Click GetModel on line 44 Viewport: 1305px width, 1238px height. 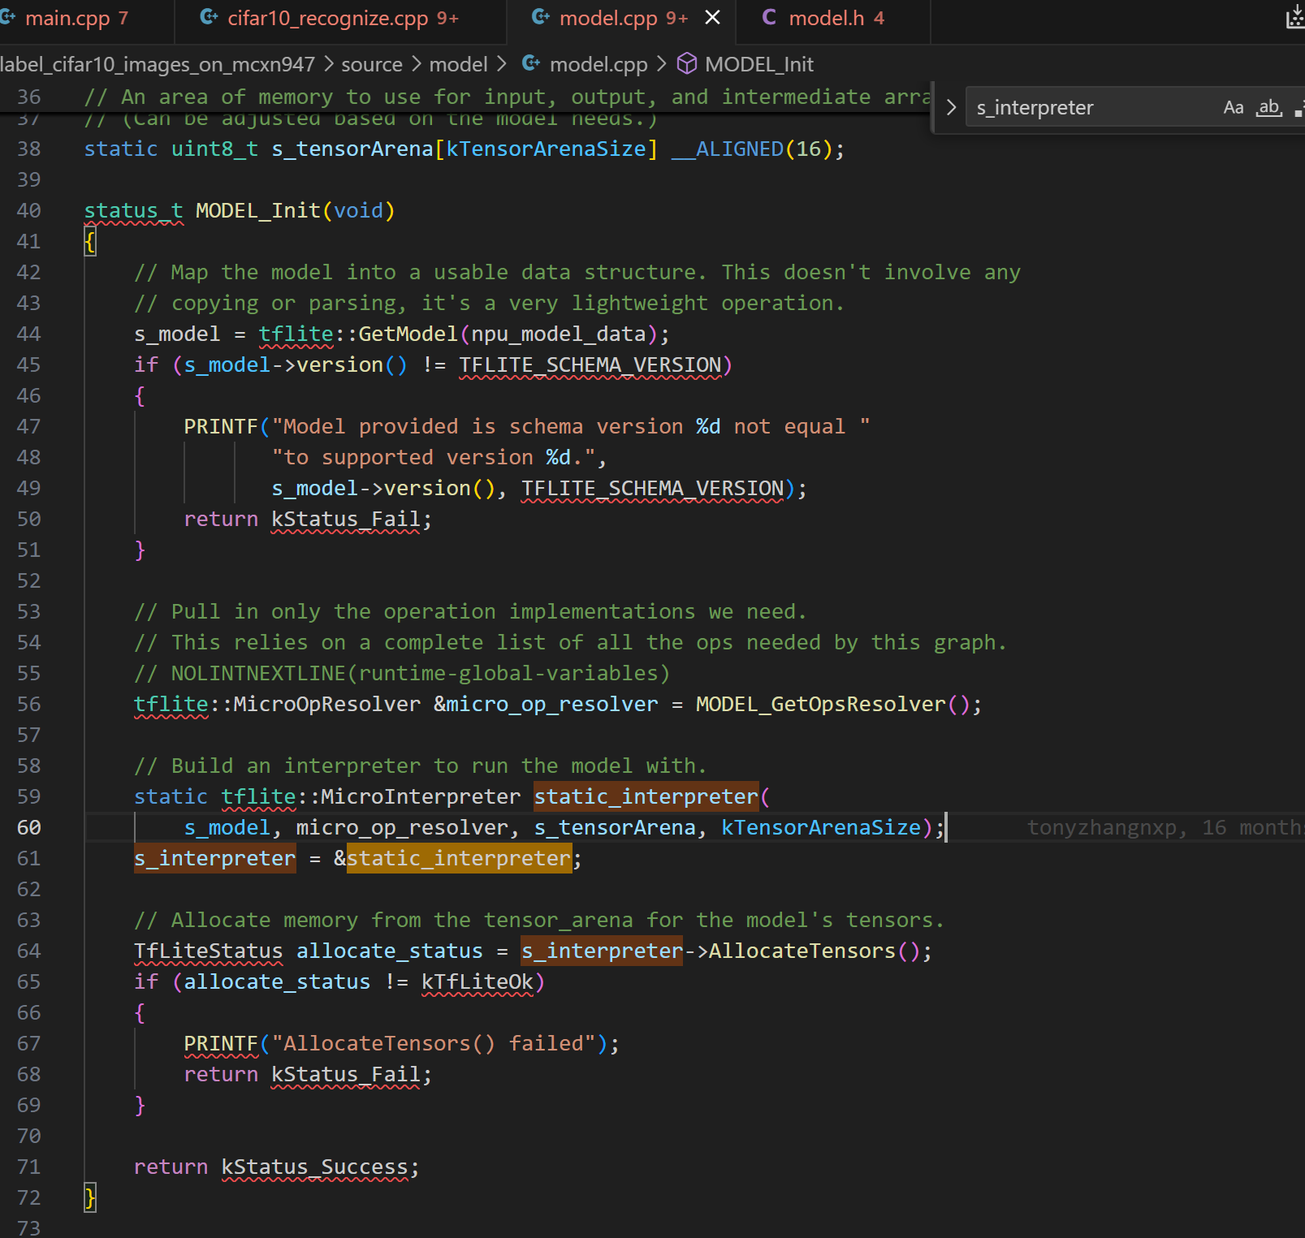(408, 334)
